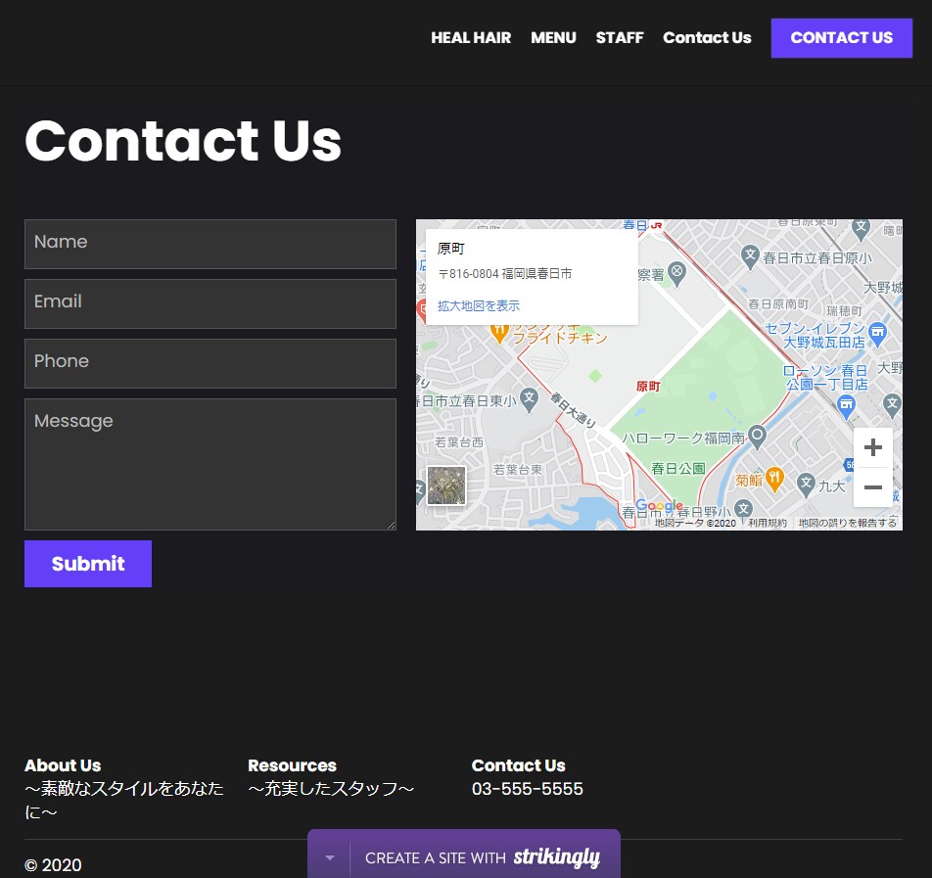Viewport: 932px width, 878px height.
Task: Select the police station map marker
Action: click(677, 273)
